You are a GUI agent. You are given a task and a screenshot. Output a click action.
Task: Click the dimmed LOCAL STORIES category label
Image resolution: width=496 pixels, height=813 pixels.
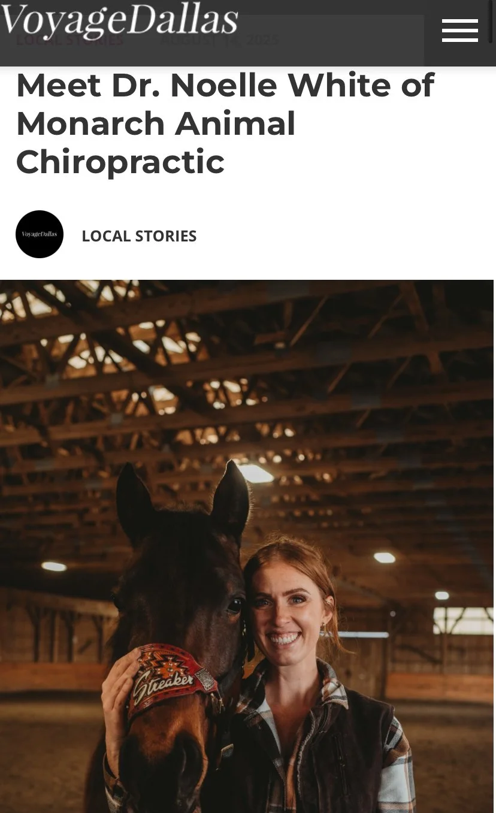tap(69, 41)
